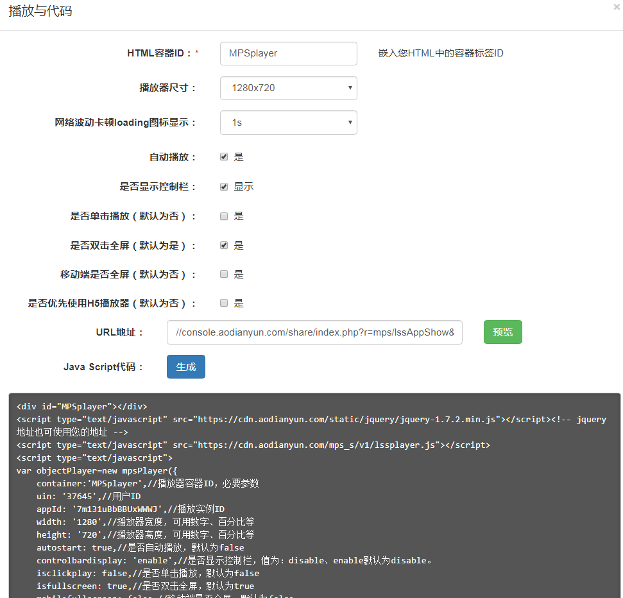Click the green 预览 button

[x=502, y=332]
